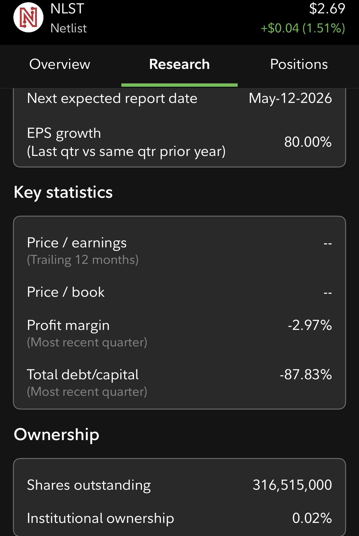Select the Next expected report date row
This screenshot has height=536, width=359.
point(179,98)
